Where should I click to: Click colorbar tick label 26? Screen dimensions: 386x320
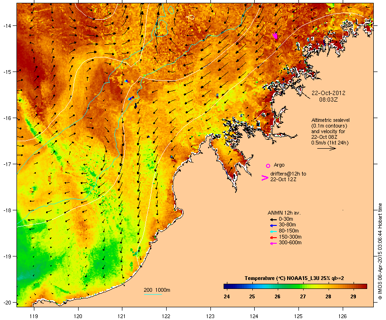[x=277, y=296]
